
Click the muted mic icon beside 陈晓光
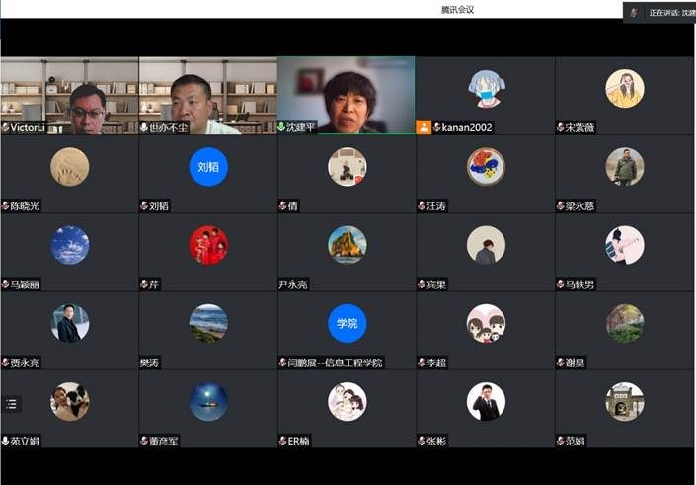tap(6, 205)
